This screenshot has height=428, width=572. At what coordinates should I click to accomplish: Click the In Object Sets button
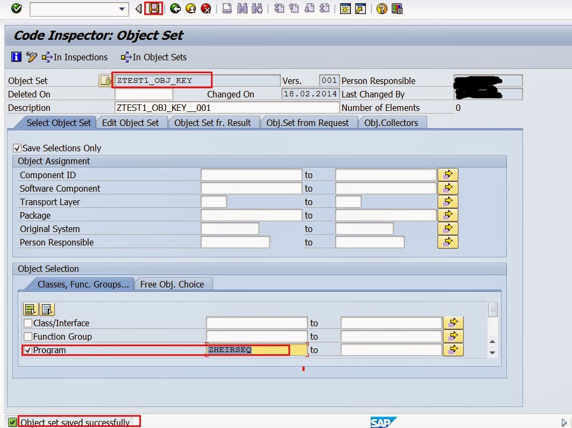pyautogui.click(x=154, y=57)
